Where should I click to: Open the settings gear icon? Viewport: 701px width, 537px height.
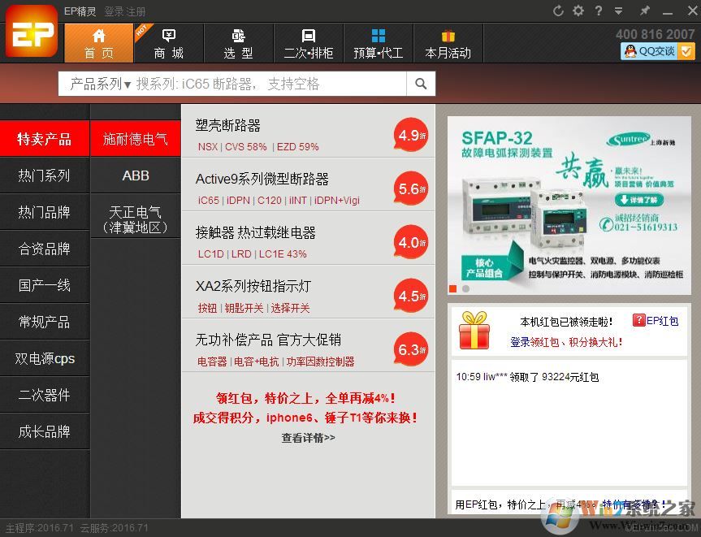click(577, 10)
